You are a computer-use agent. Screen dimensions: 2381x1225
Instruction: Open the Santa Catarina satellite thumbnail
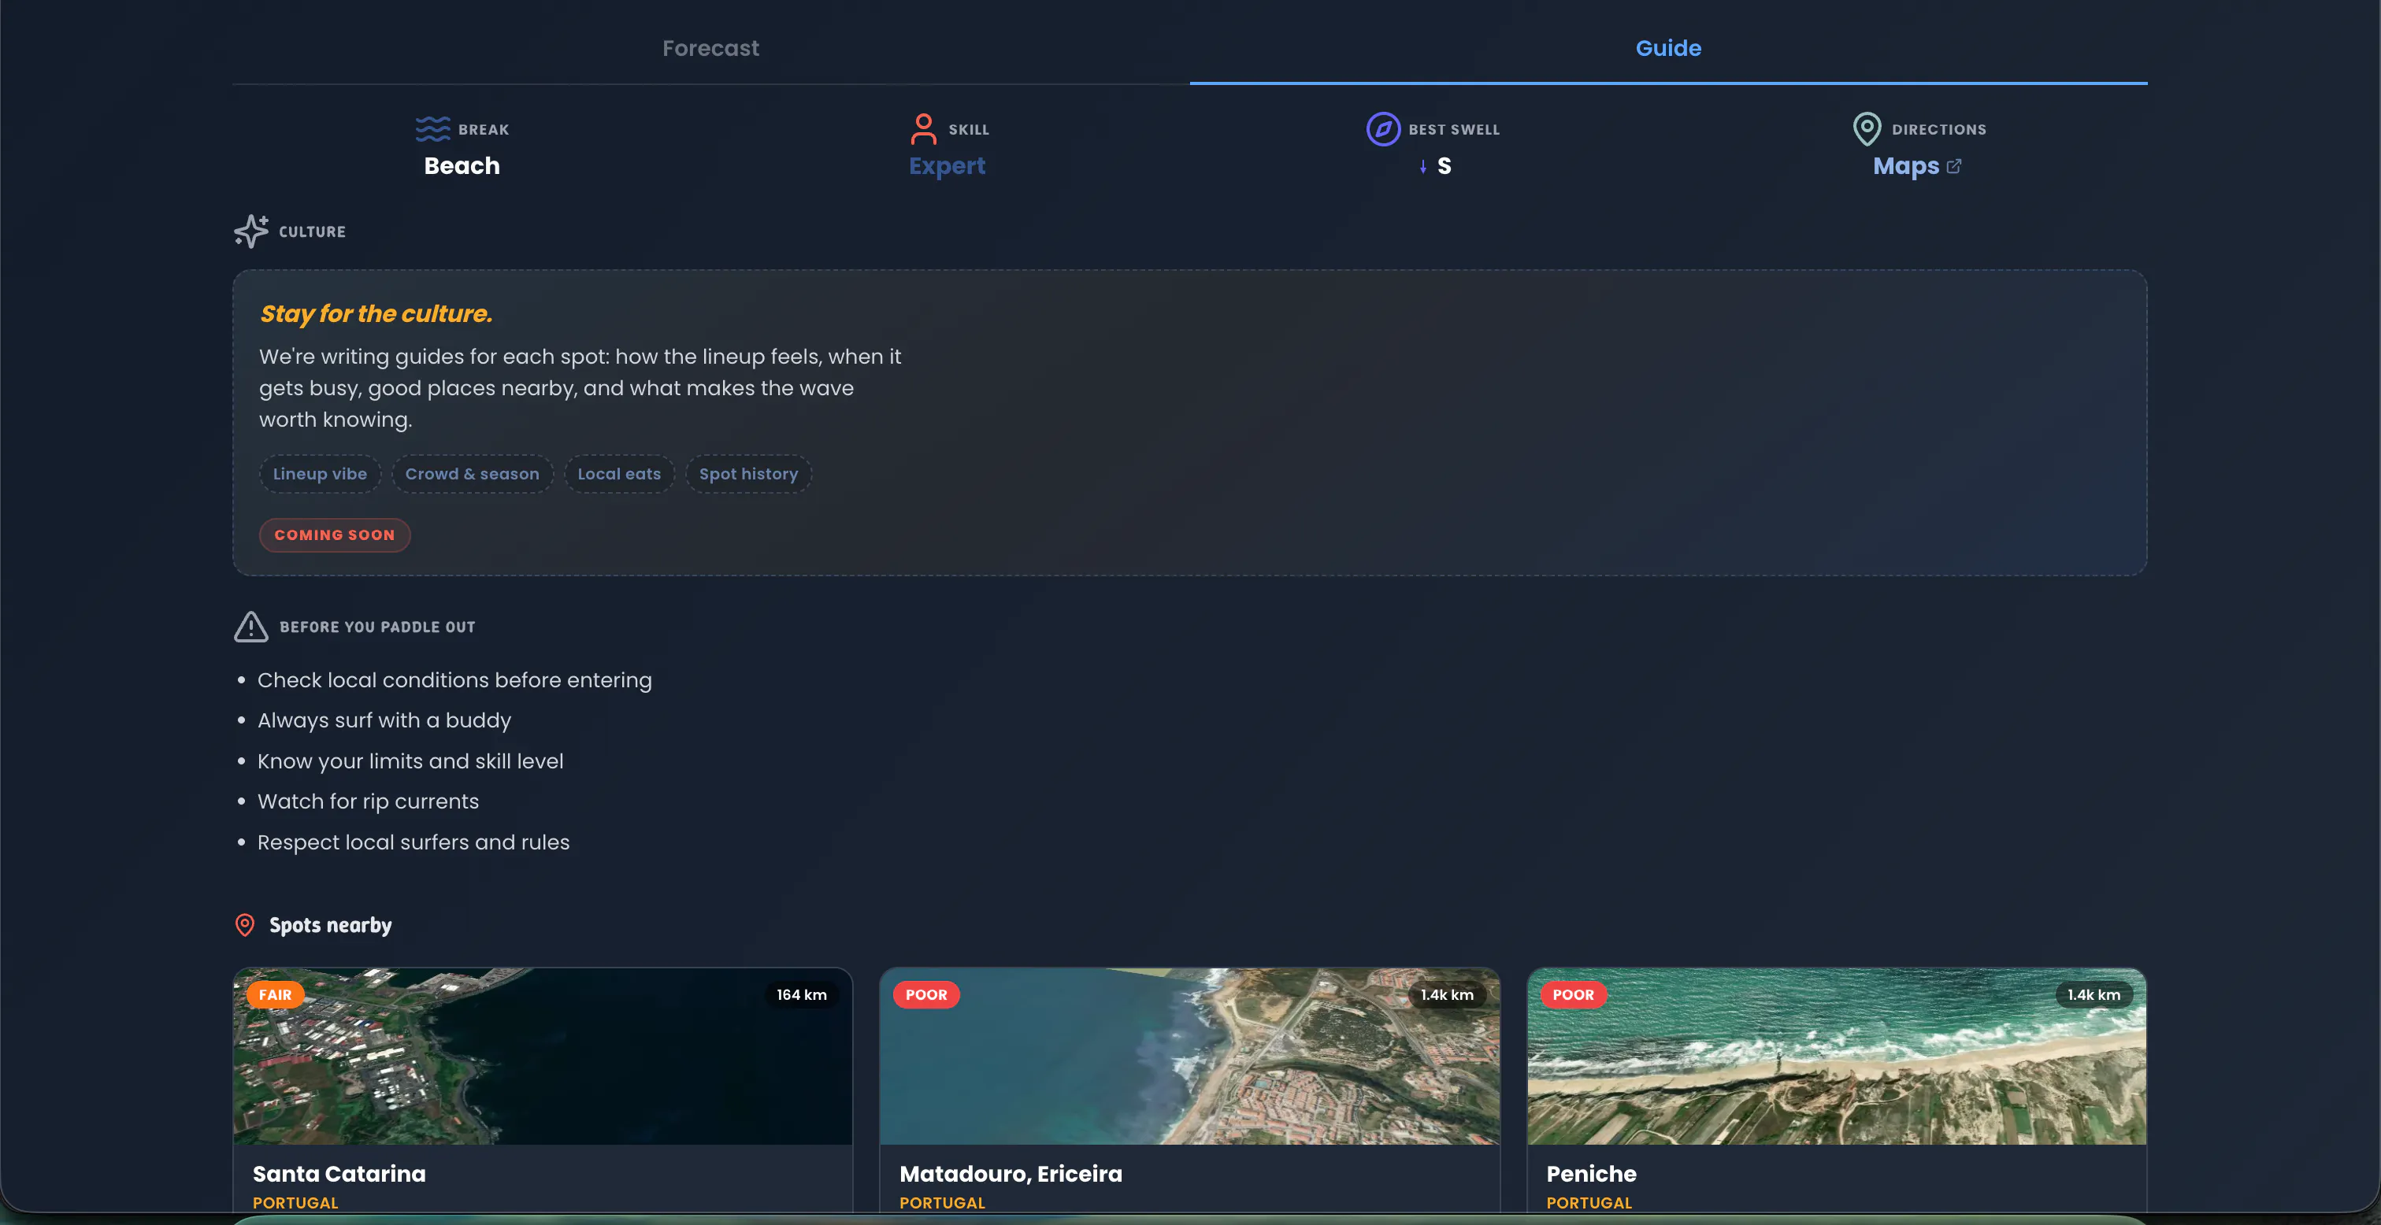click(x=543, y=1056)
